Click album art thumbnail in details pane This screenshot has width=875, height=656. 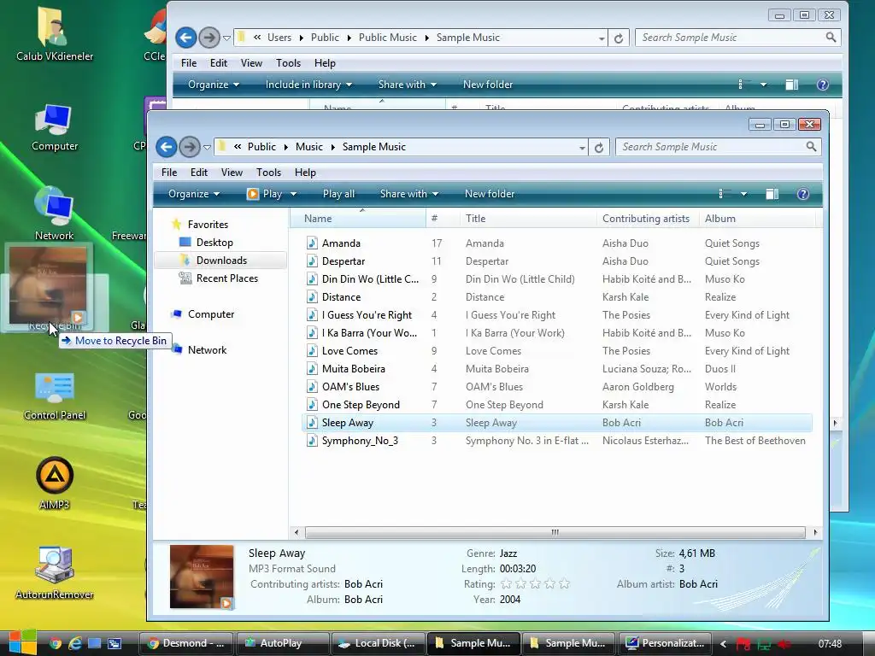coord(202,577)
